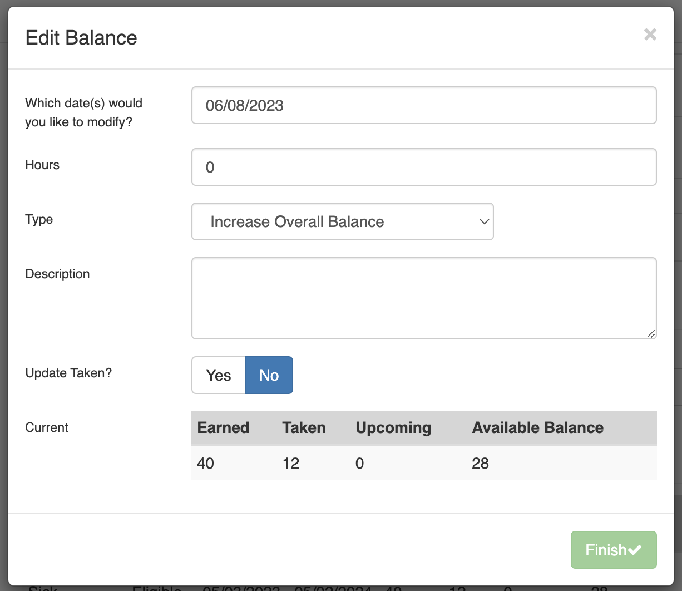Image resolution: width=682 pixels, height=591 pixels.
Task: Click inside the Description text area
Action: 424,298
